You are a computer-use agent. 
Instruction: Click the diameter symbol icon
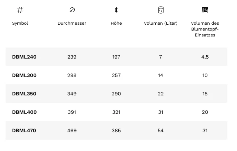pos(72,10)
